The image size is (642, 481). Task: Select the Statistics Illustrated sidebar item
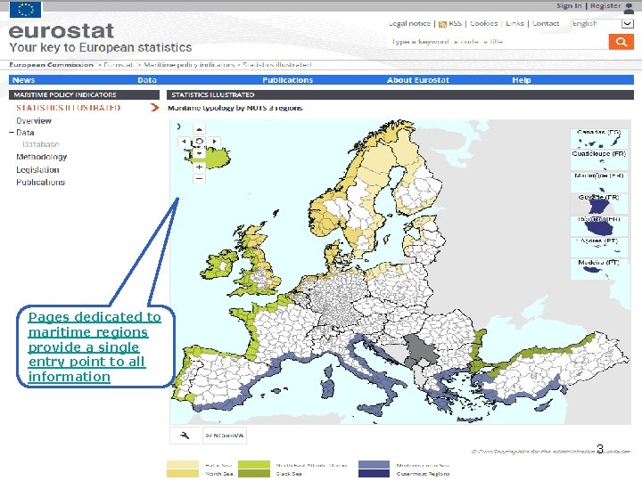point(69,108)
